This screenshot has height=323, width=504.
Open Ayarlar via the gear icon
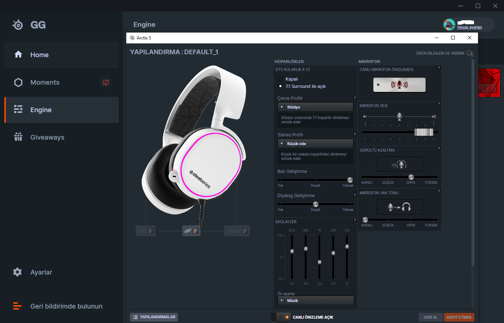(x=17, y=272)
